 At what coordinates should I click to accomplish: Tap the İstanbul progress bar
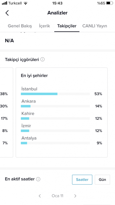55,94
